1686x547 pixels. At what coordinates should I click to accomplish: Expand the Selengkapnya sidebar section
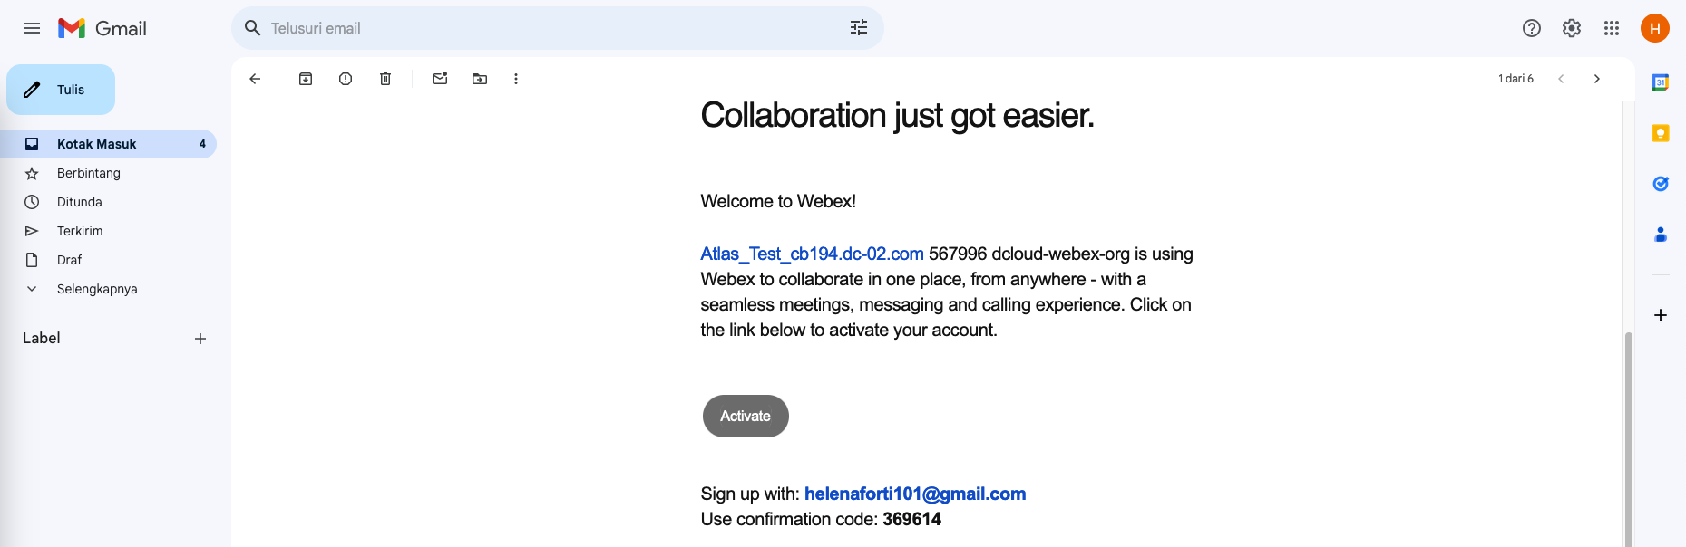coord(97,289)
